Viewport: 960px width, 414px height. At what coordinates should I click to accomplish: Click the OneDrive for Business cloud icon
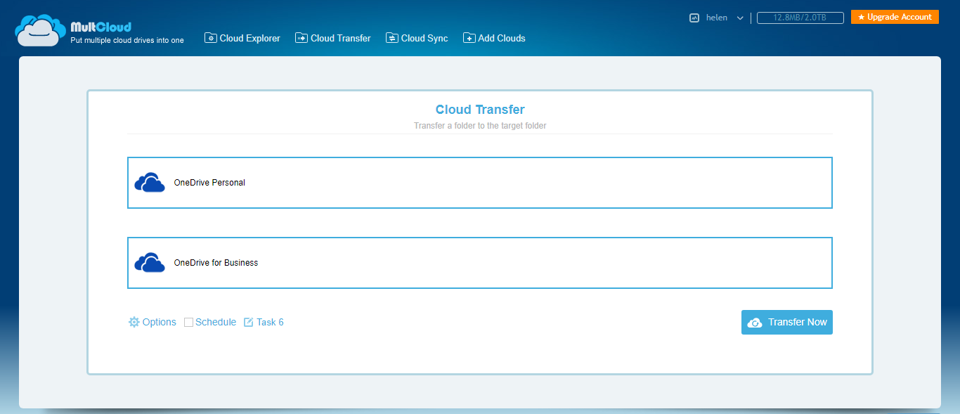pos(150,263)
